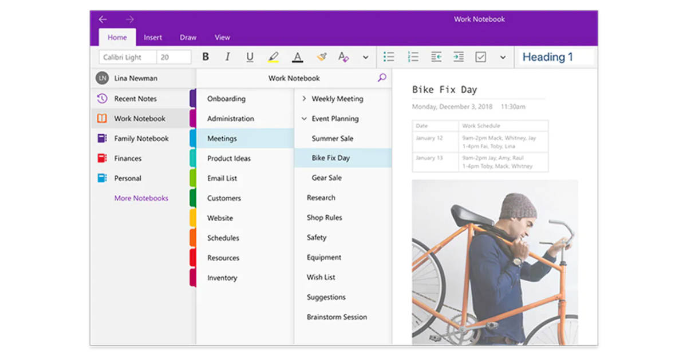687x360 pixels.
Task: Select the Format Painter tool
Action: pyautogui.click(x=321, y=57)
